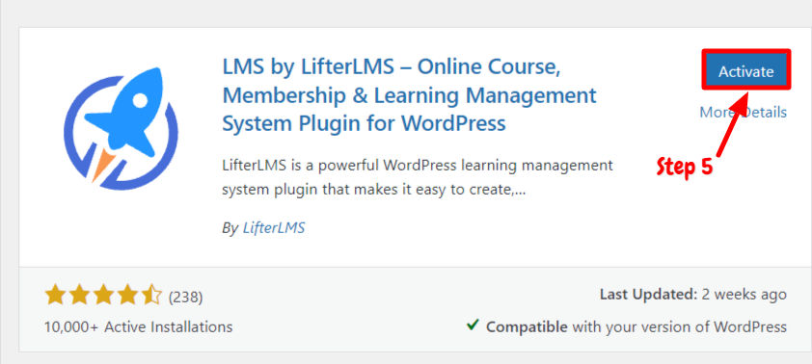Click the Last Updated 2 weeks ago text
The width and height of the screenshot is (812, 364).
point(692,295)
